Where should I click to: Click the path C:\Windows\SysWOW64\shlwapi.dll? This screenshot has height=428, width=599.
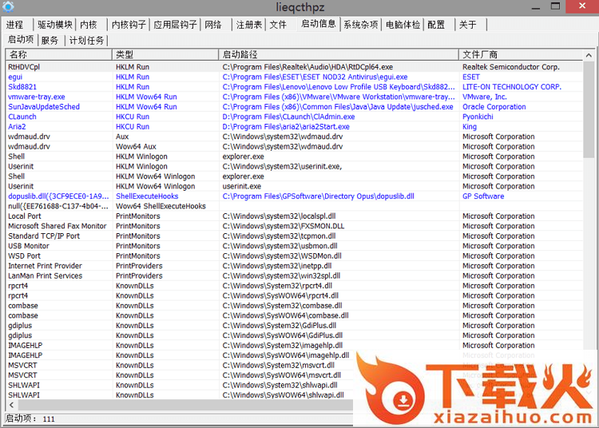pyautogui.click(x=283, y=394)
